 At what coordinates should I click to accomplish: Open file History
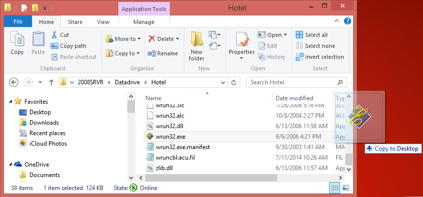click(x=272, y=57)
